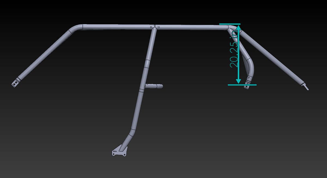Select the long right diagonal tube
327x178 pixels.
[x=272, y=58]
